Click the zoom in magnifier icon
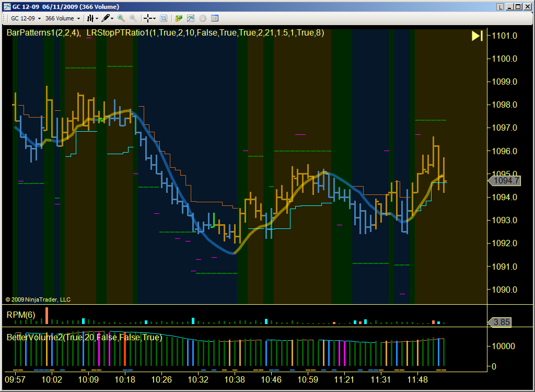 point(121,18)
